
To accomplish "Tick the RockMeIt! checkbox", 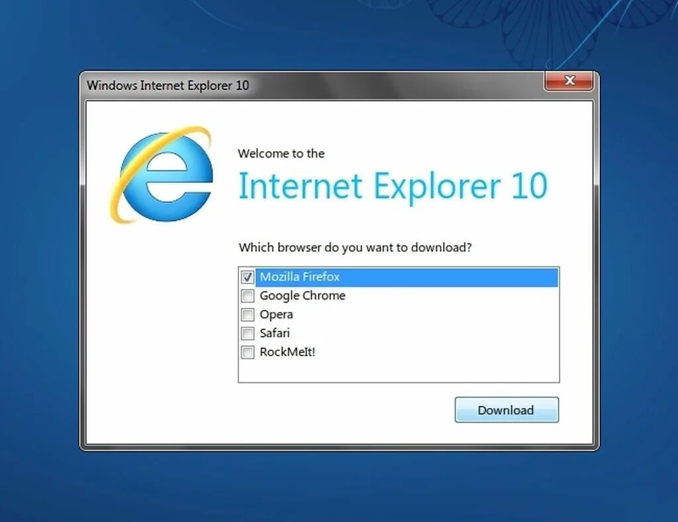I will (x=248, y=352).
